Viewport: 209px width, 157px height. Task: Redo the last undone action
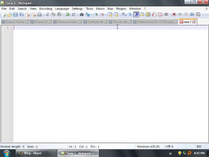tap(74, 14)
